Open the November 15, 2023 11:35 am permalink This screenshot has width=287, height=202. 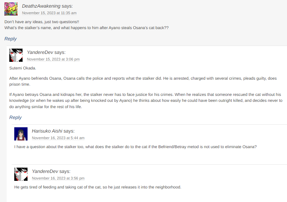coord(49,13)
